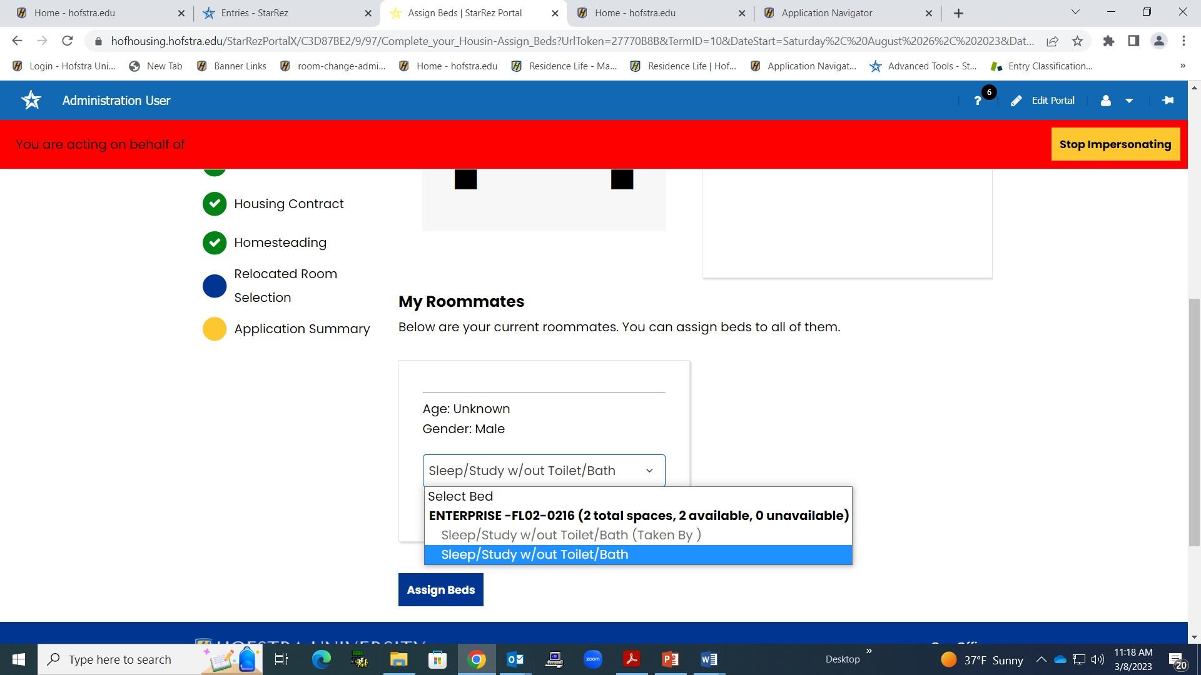Reload the page with refresh icon
1201x675 pixels.
[68, 41]
